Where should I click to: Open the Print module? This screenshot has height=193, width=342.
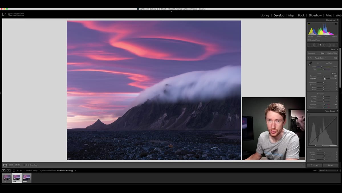[329, 15]
